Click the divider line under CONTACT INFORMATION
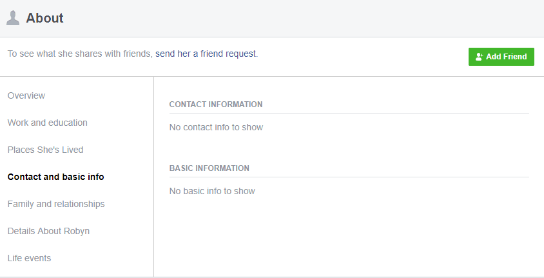544x278 pixels. point(349,113)
